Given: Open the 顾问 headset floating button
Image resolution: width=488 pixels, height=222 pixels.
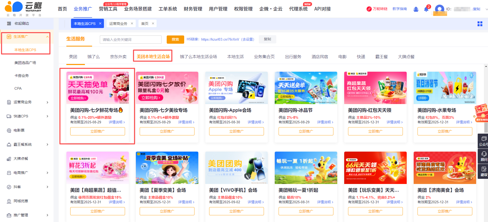Looking at the screenshot, I should 484,156.
